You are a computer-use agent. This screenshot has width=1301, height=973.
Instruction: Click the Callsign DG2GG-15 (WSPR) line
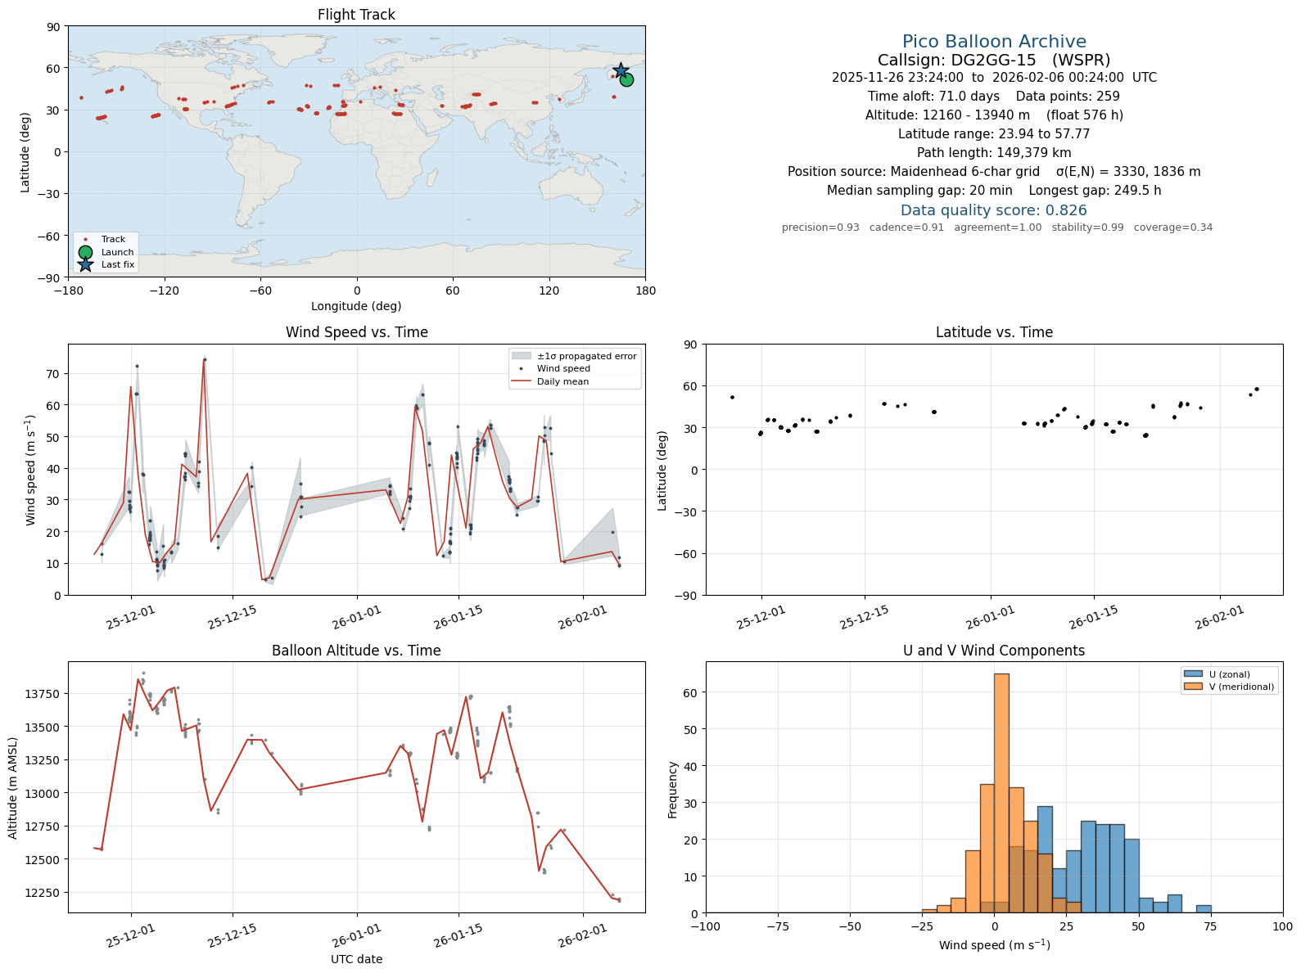[x=994, y=61]
